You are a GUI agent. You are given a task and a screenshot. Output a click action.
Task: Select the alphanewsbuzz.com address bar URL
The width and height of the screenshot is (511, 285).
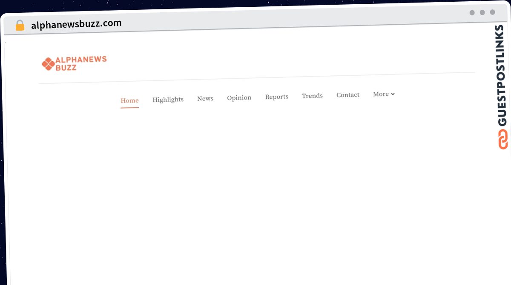[76, 24]
